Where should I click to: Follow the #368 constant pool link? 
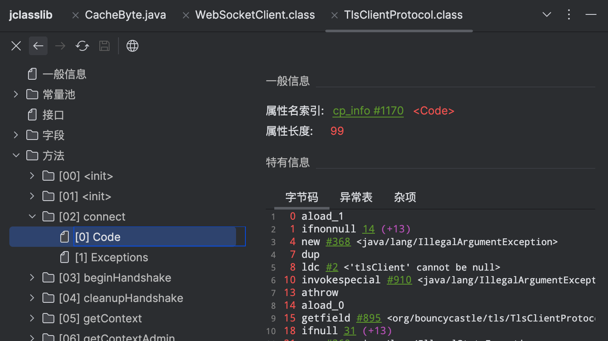[x=338, y=242]
